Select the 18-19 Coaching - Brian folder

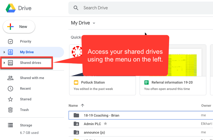click(x=141, y=115)
